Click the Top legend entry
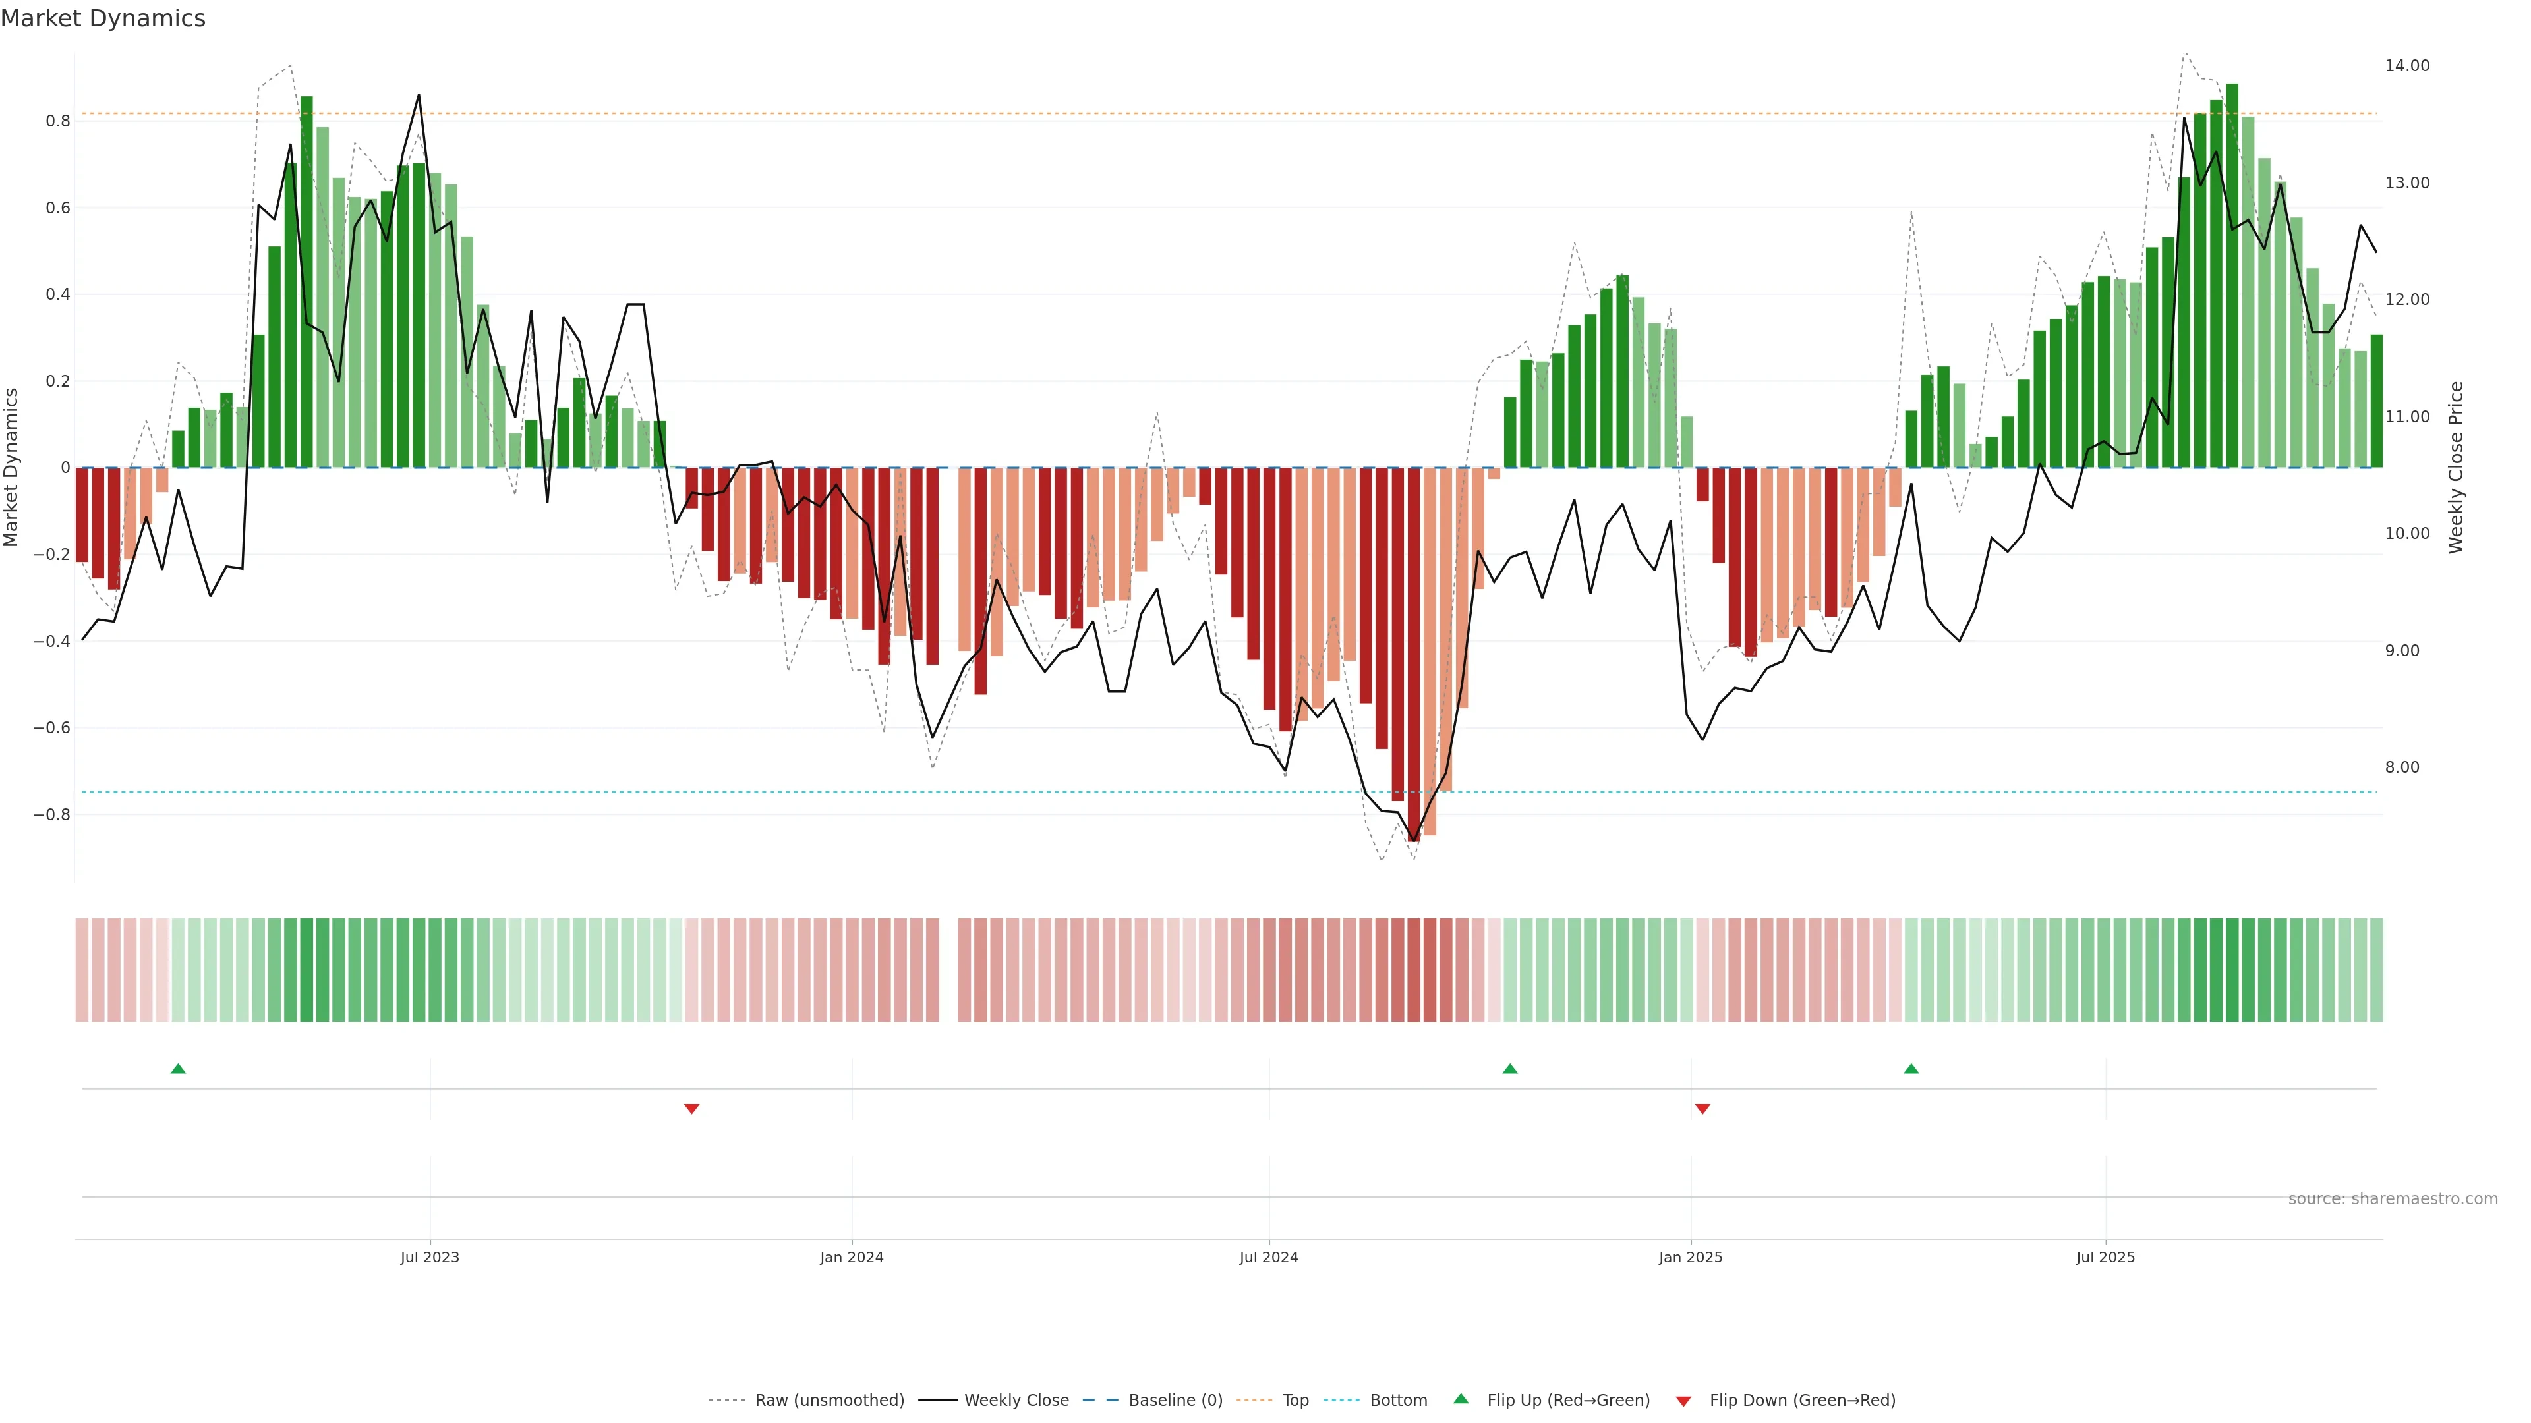The image size is (2531, 1423). click(x=1295, y=1401)
